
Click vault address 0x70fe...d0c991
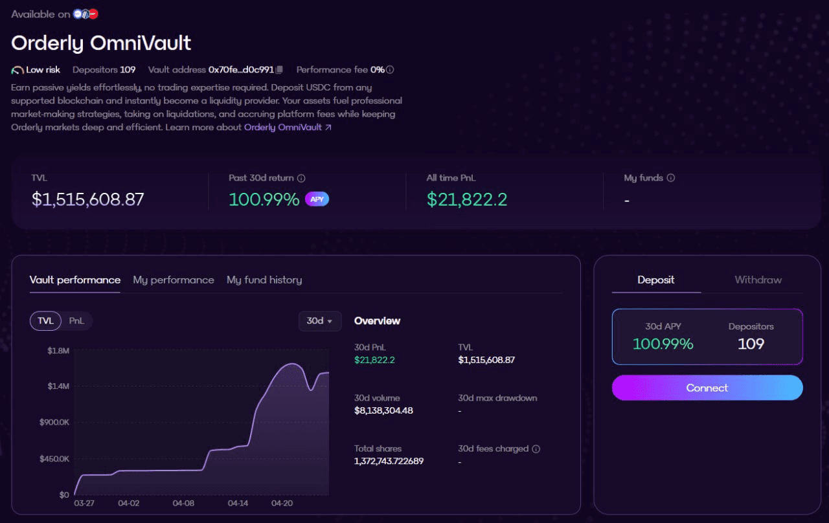click(x=241, y=70)
